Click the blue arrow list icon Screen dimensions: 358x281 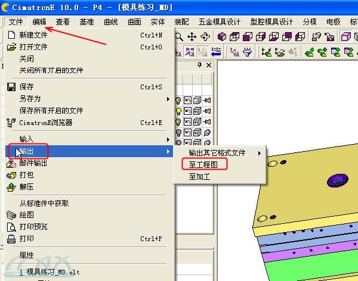(x=216, y=52)
